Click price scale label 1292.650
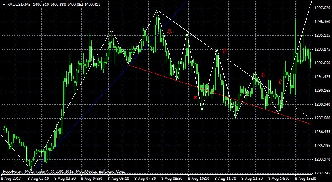Image resolution: width=332 pixels, height=182 pixels. click(x=323, y=63)
